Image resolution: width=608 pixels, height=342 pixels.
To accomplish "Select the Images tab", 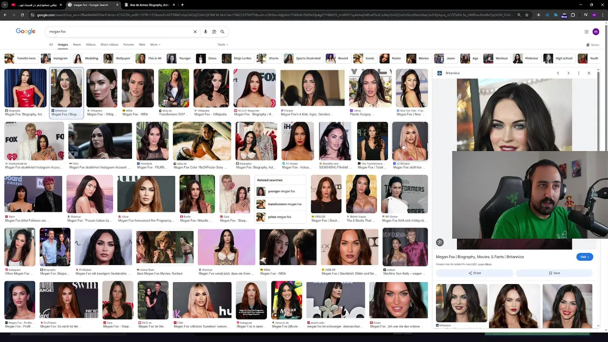I will tap(63, 45).
